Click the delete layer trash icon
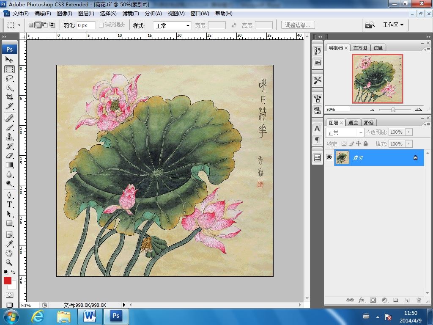 click(x=419, y=300)
